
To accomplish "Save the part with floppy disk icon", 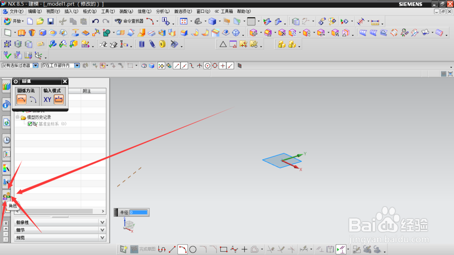I will click(x=50, y=21).
